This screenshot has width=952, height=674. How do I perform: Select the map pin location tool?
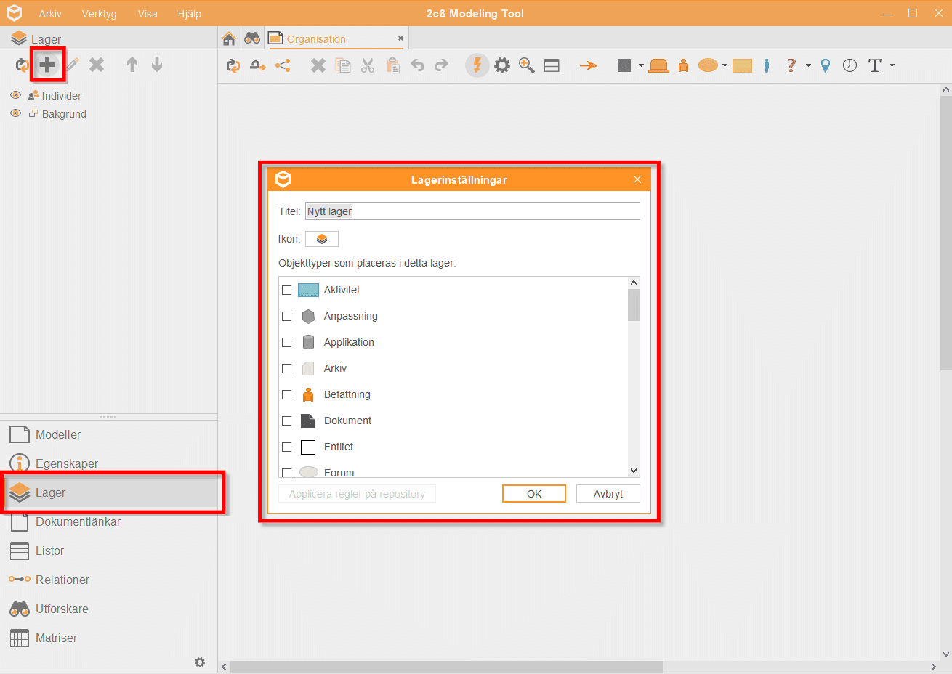pyautogui.click(x=826, y=66)
